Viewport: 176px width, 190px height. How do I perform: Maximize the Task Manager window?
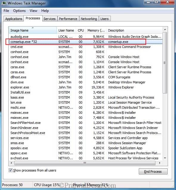156,2
